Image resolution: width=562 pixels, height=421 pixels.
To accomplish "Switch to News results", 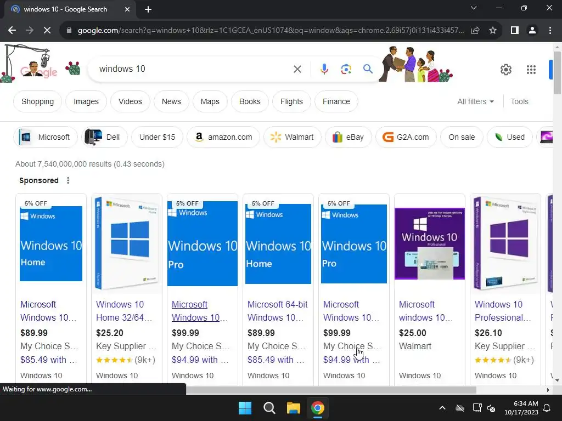I will 171,101.
